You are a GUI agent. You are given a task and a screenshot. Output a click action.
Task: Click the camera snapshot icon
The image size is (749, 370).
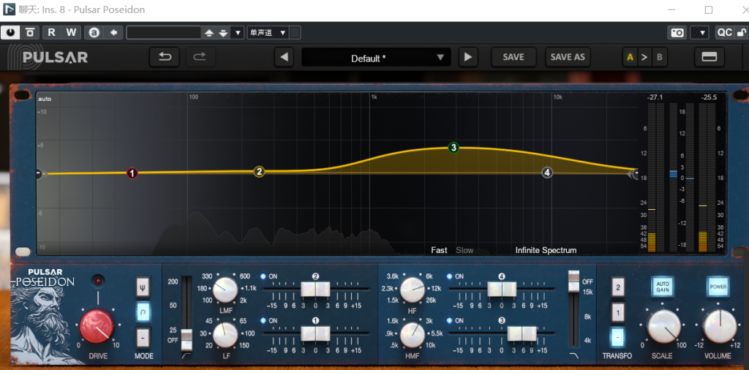tap(677, 32)
